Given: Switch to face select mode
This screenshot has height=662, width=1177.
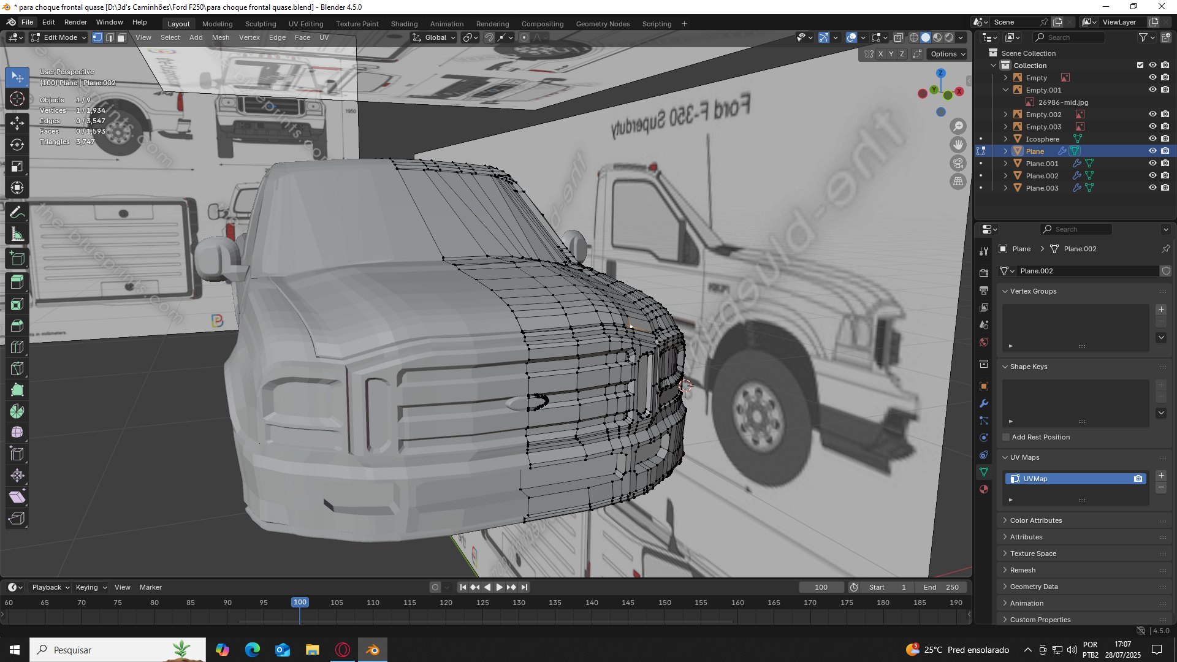Looking at the screenshot, I should coord(121,37).
